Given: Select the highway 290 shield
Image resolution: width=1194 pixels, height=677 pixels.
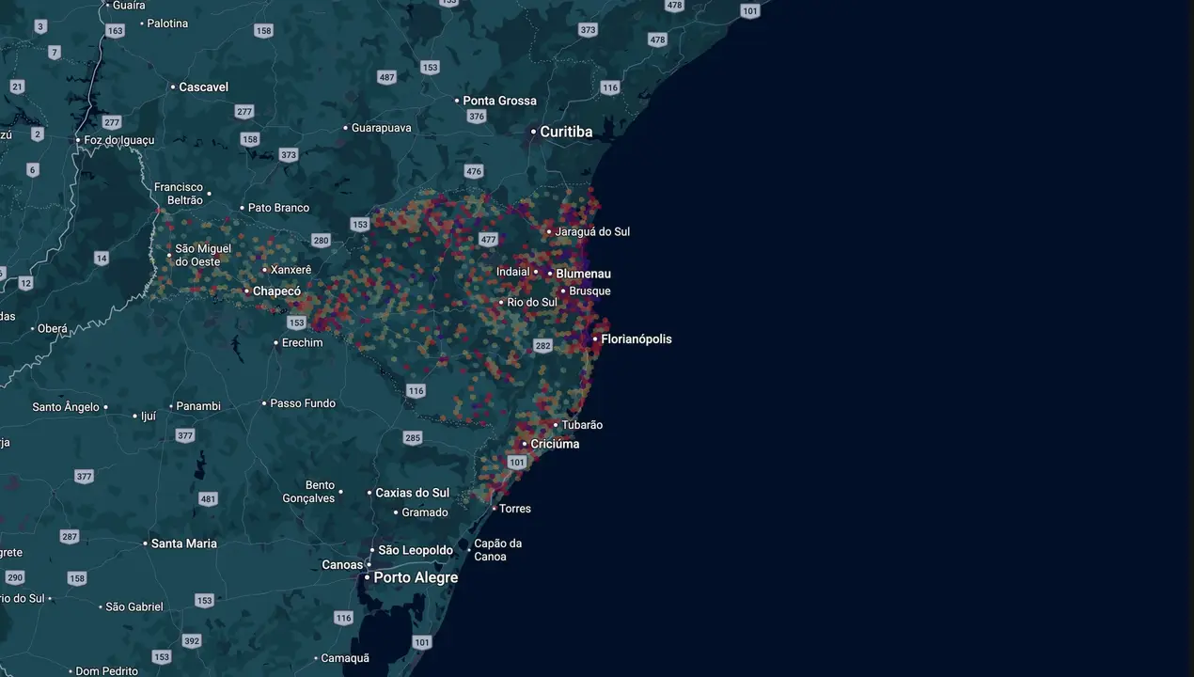Looking at the screenshot, I should [14, 577].
